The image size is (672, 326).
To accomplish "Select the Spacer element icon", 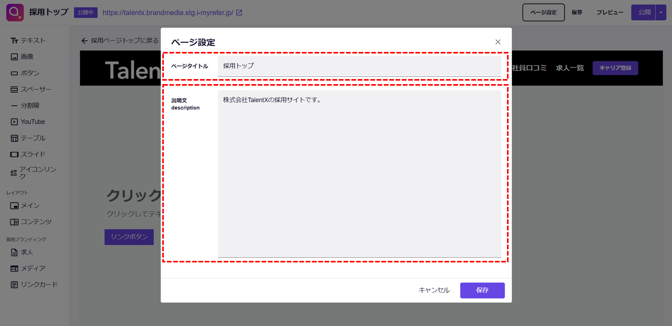I will pyautogui.click(x=14, y=90).
